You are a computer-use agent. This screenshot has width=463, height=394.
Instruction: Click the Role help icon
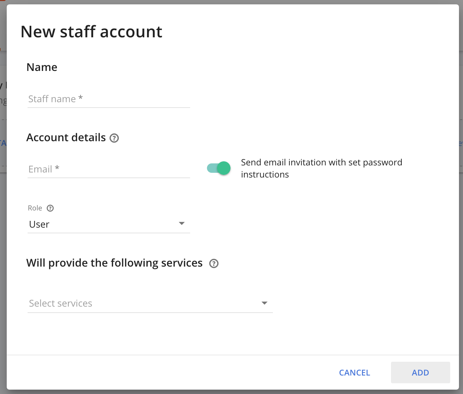coord(50,208)
